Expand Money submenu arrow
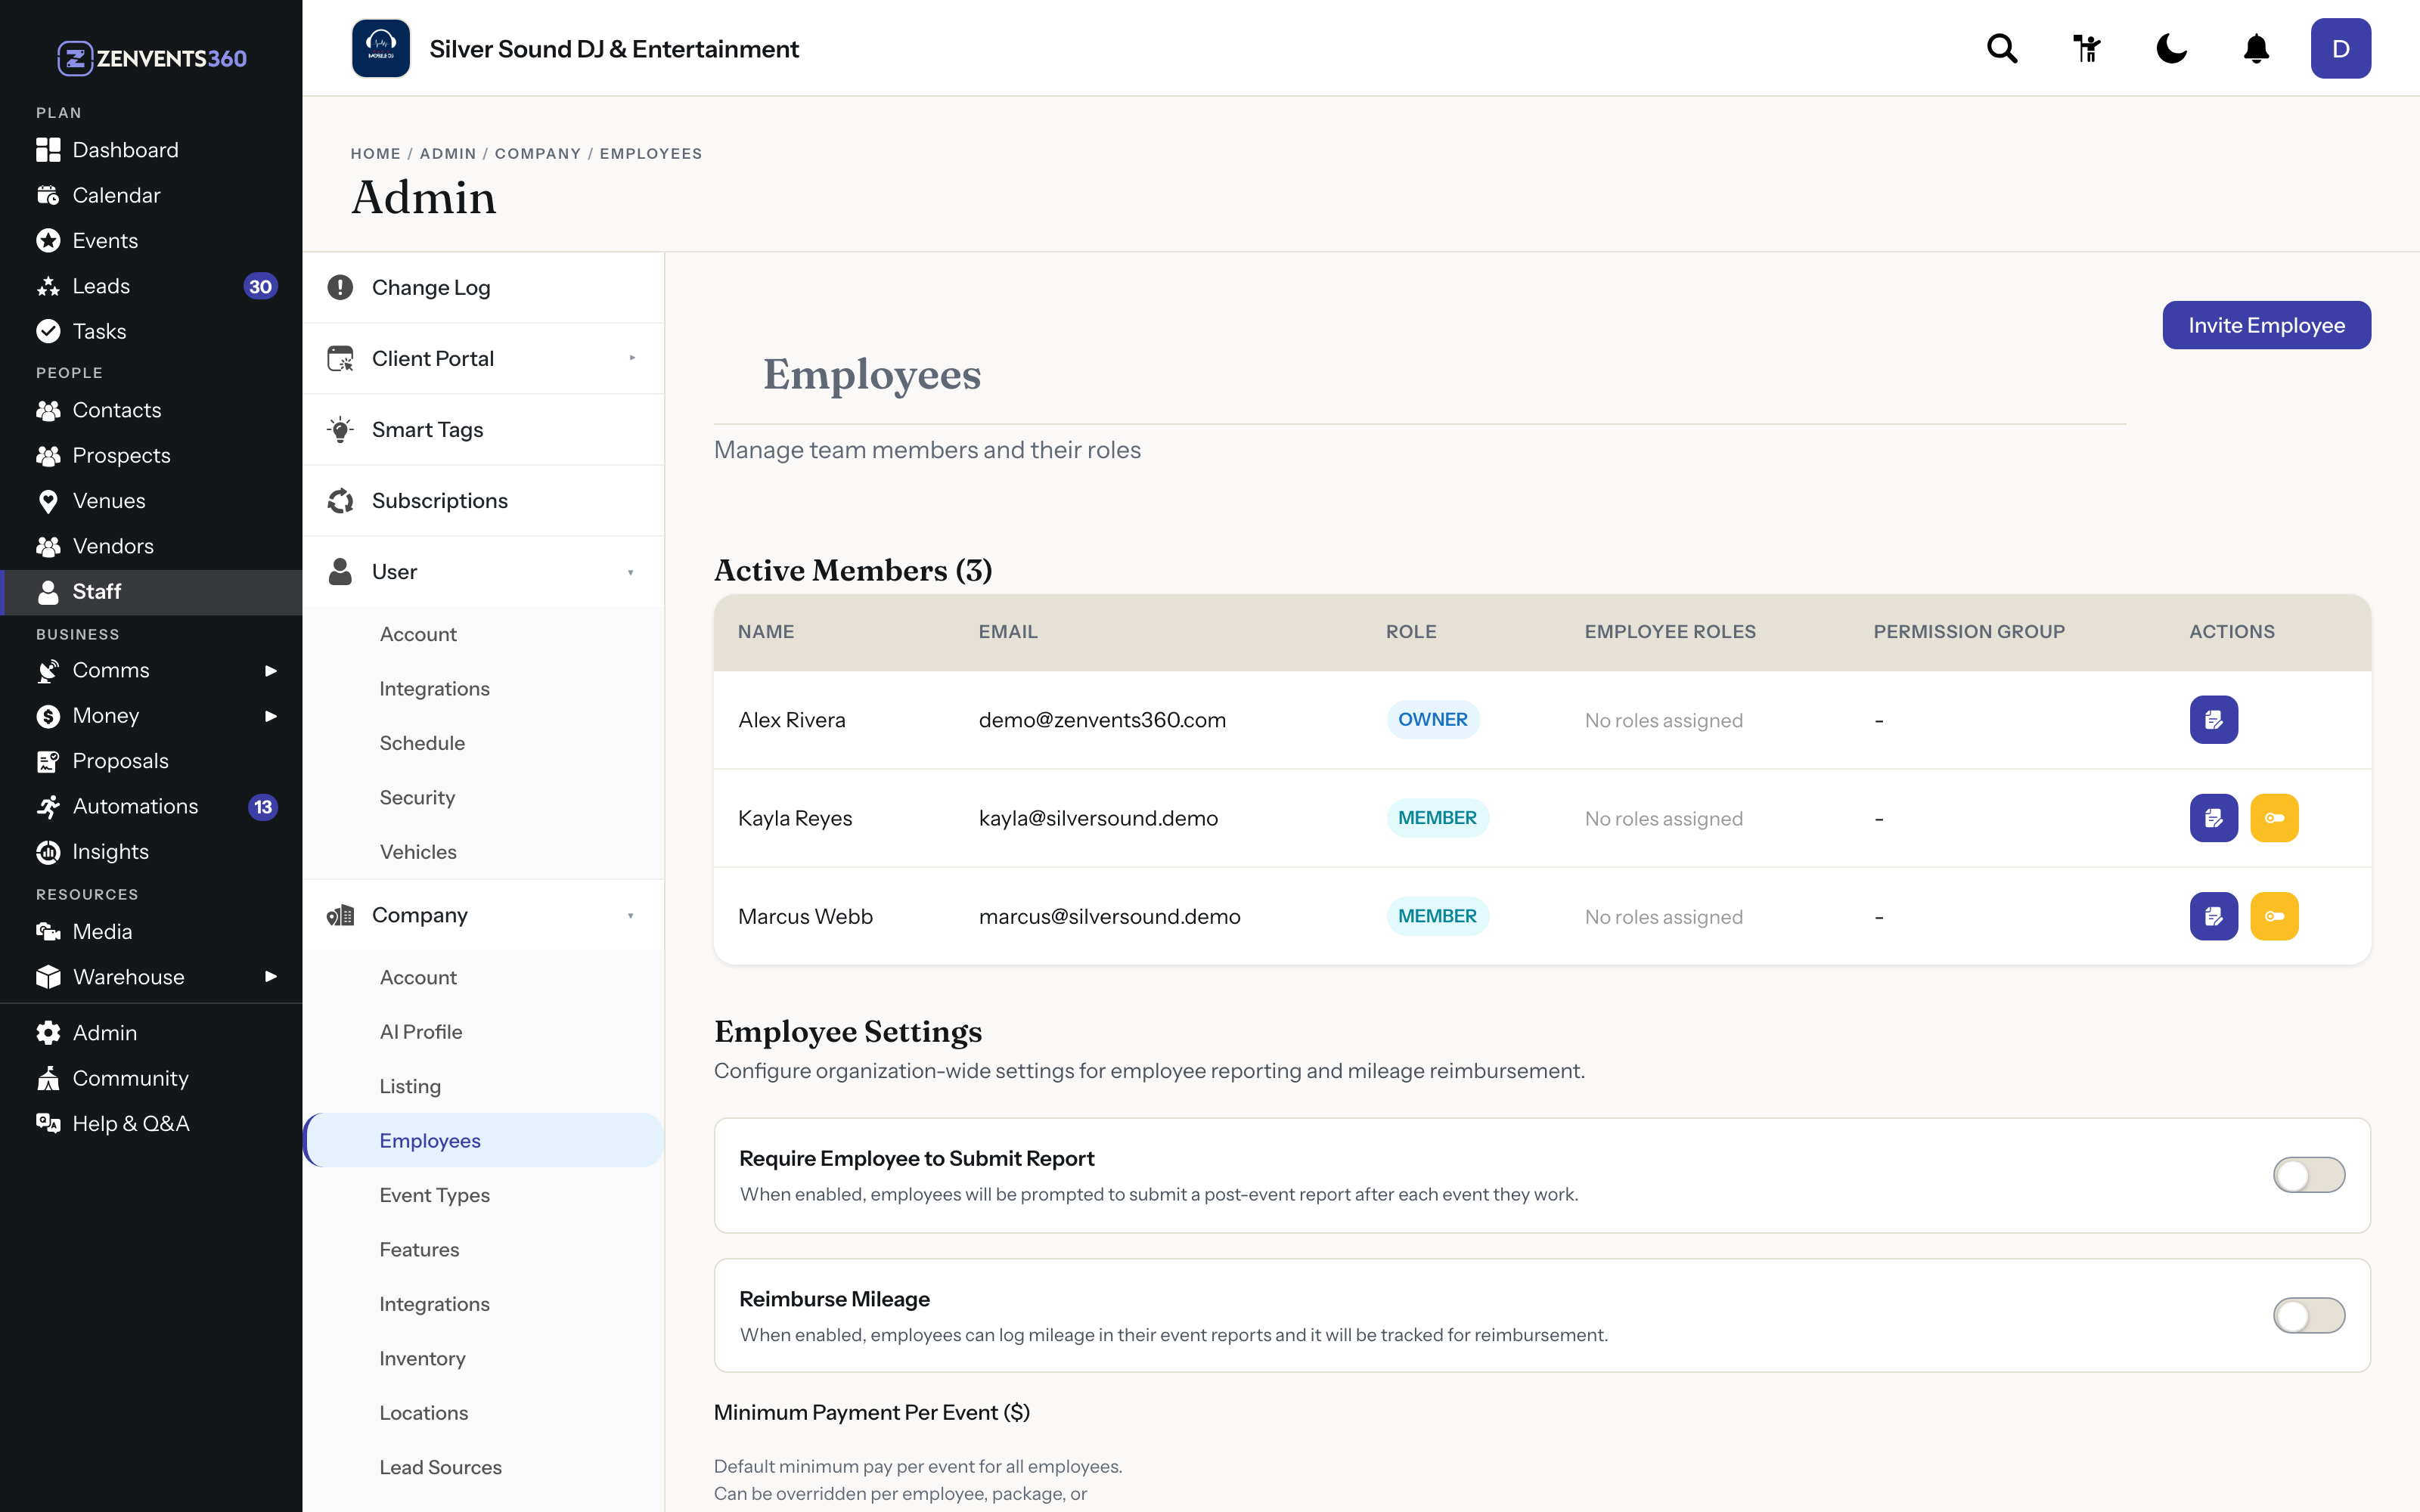This screenshot has width=2420, height=1512. 270,716
